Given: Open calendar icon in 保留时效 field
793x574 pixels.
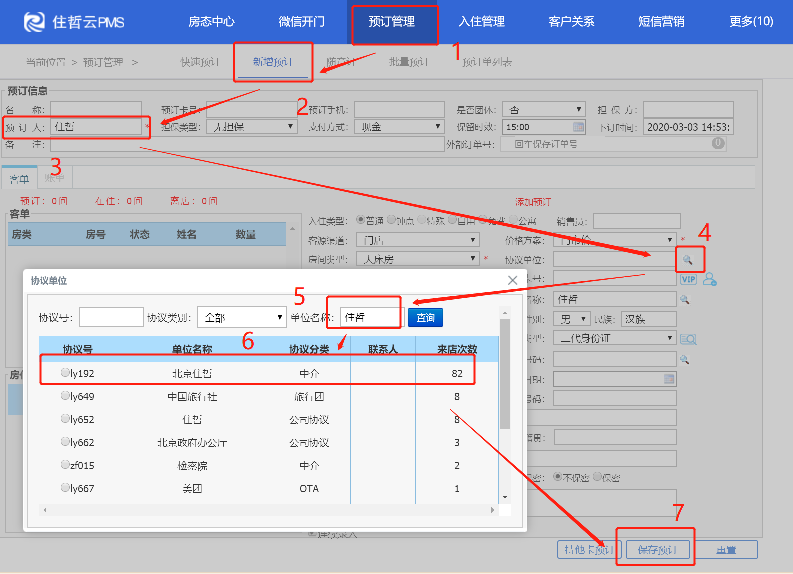Looking at the screenshot, I should (578, 127).
